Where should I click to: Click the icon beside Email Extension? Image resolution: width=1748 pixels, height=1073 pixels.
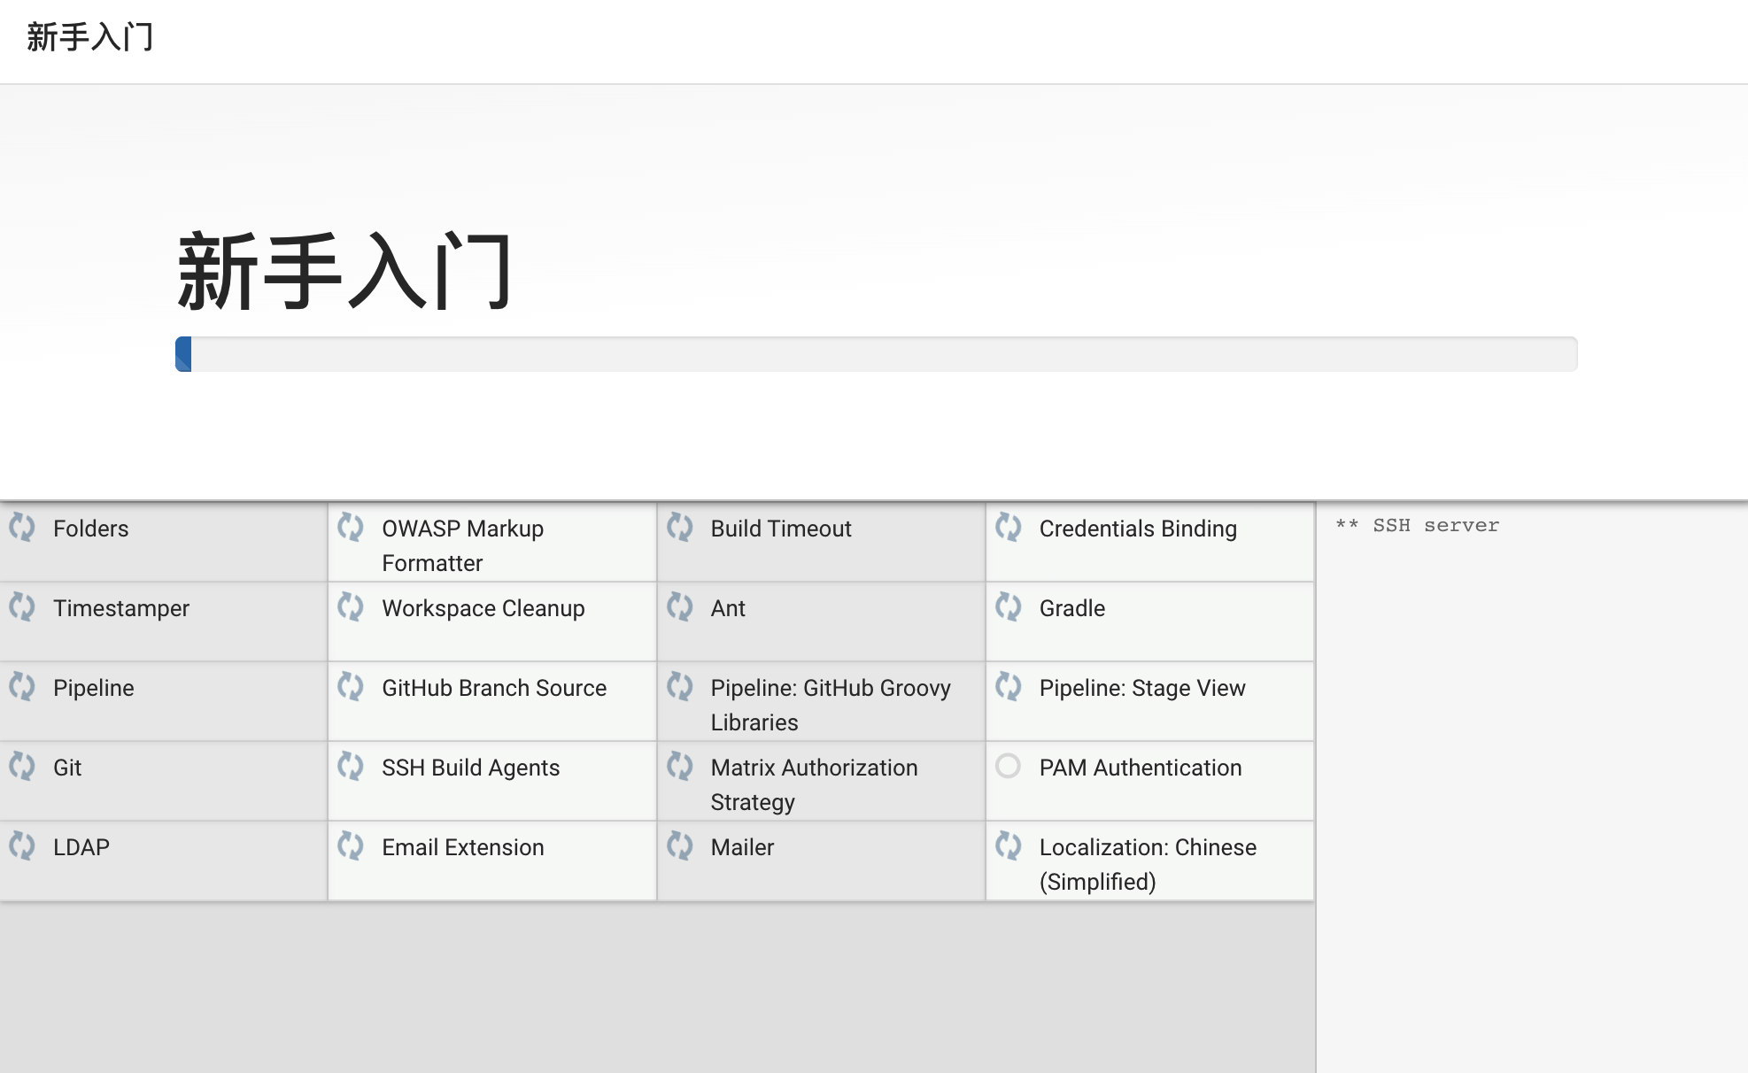click(x=351, y=846)
